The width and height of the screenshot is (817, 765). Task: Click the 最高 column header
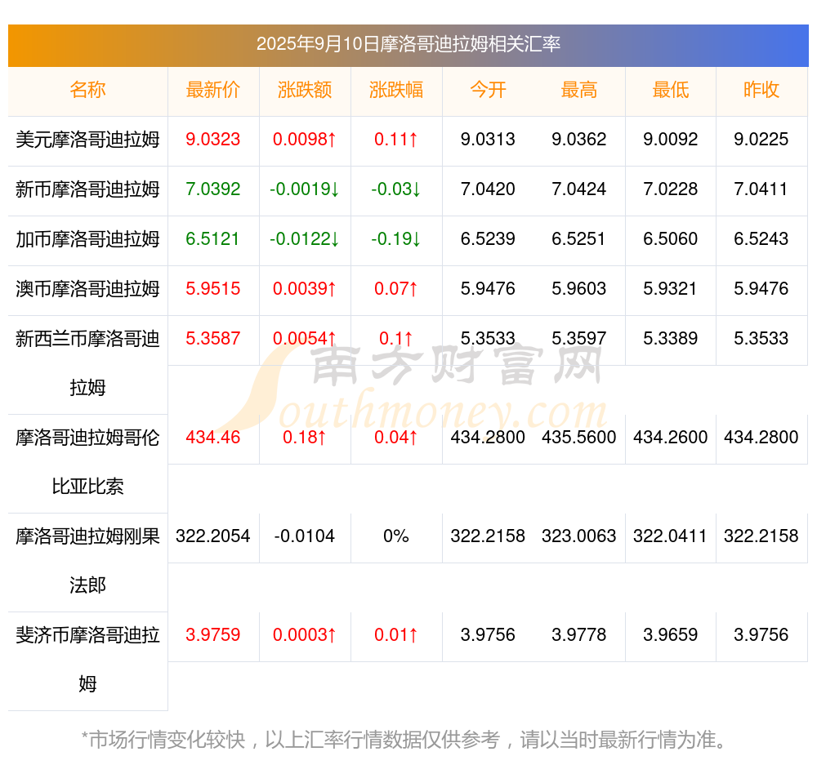(x=579, y=90)
